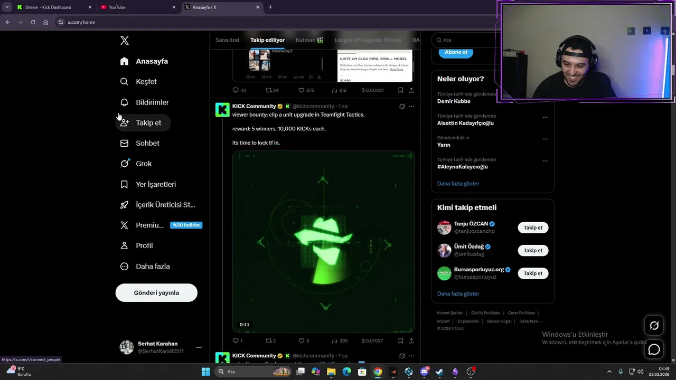Click Daha fazla göster under Neler oluyor
Viewport: 676px width, 380px height.
tap(458, 184)
